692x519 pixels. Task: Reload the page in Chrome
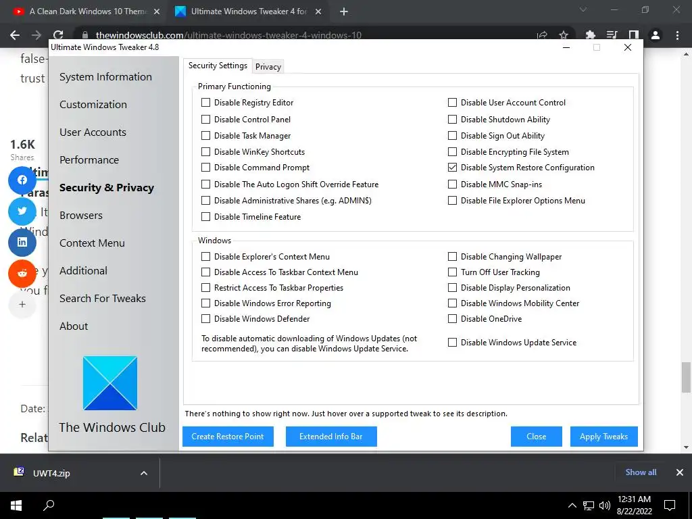(x=58, y=35)
